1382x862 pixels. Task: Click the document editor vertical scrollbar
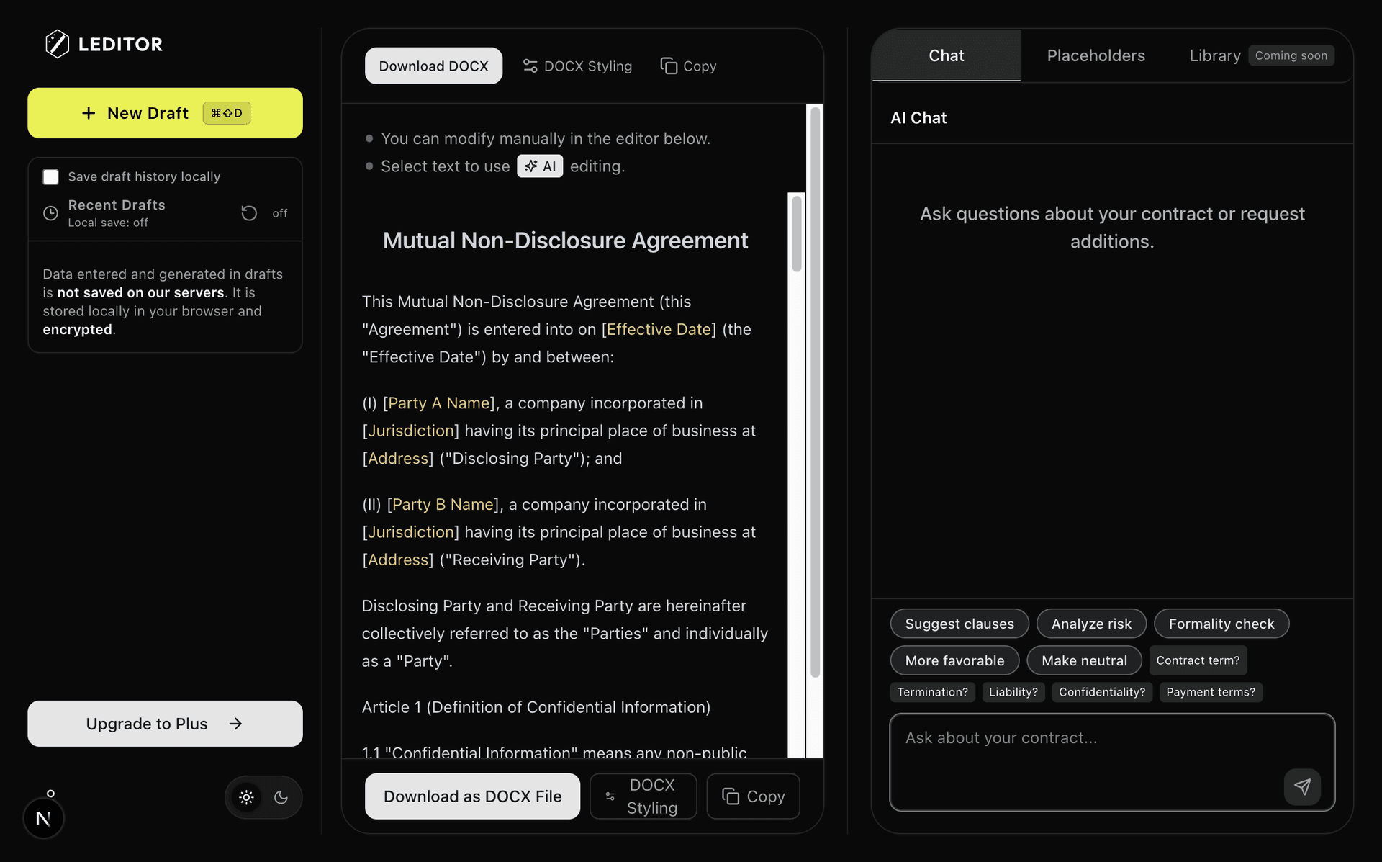pos(796,234)
